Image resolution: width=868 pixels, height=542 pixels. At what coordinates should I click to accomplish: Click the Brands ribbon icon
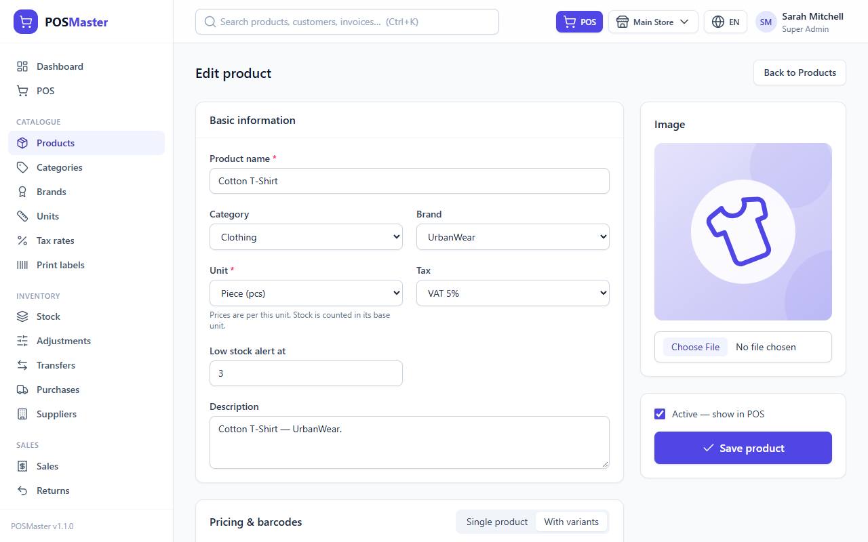[x=22, y=192]
